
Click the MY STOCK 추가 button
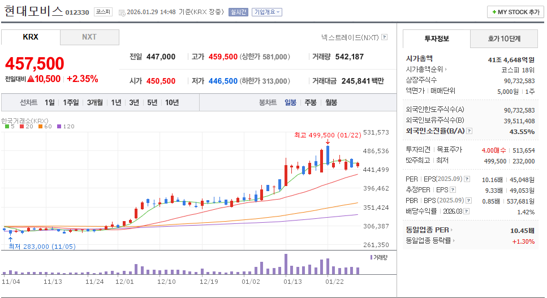click(x=515, y=12)
